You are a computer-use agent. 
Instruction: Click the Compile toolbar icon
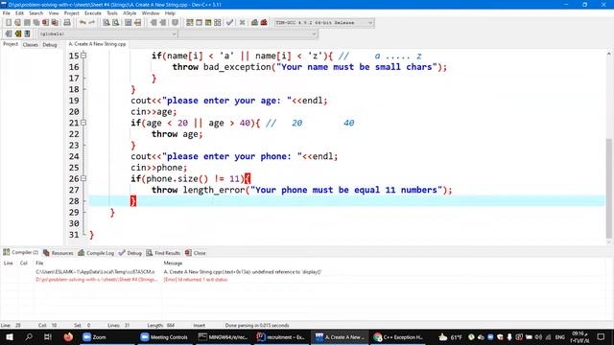click(190, 23)
